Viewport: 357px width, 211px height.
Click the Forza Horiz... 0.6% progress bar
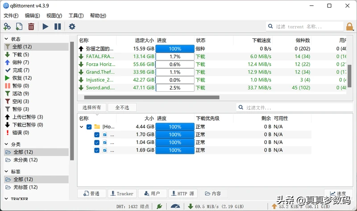(x=175, y=64)
